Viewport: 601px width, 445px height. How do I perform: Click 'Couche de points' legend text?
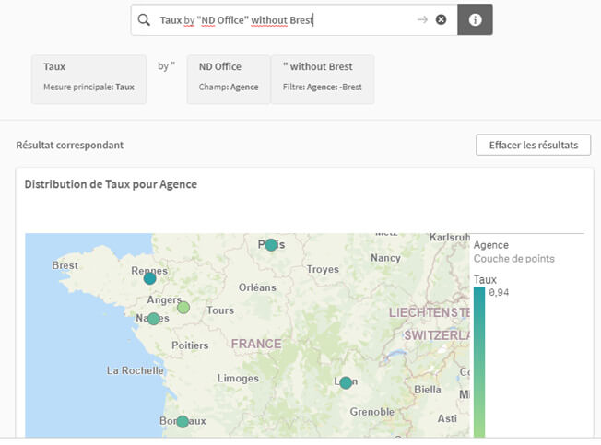click(514, 259)
